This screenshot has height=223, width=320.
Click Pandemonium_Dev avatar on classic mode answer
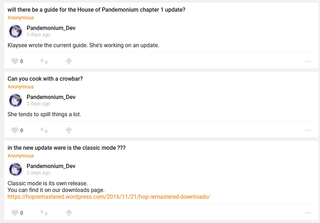click(16, 169)
